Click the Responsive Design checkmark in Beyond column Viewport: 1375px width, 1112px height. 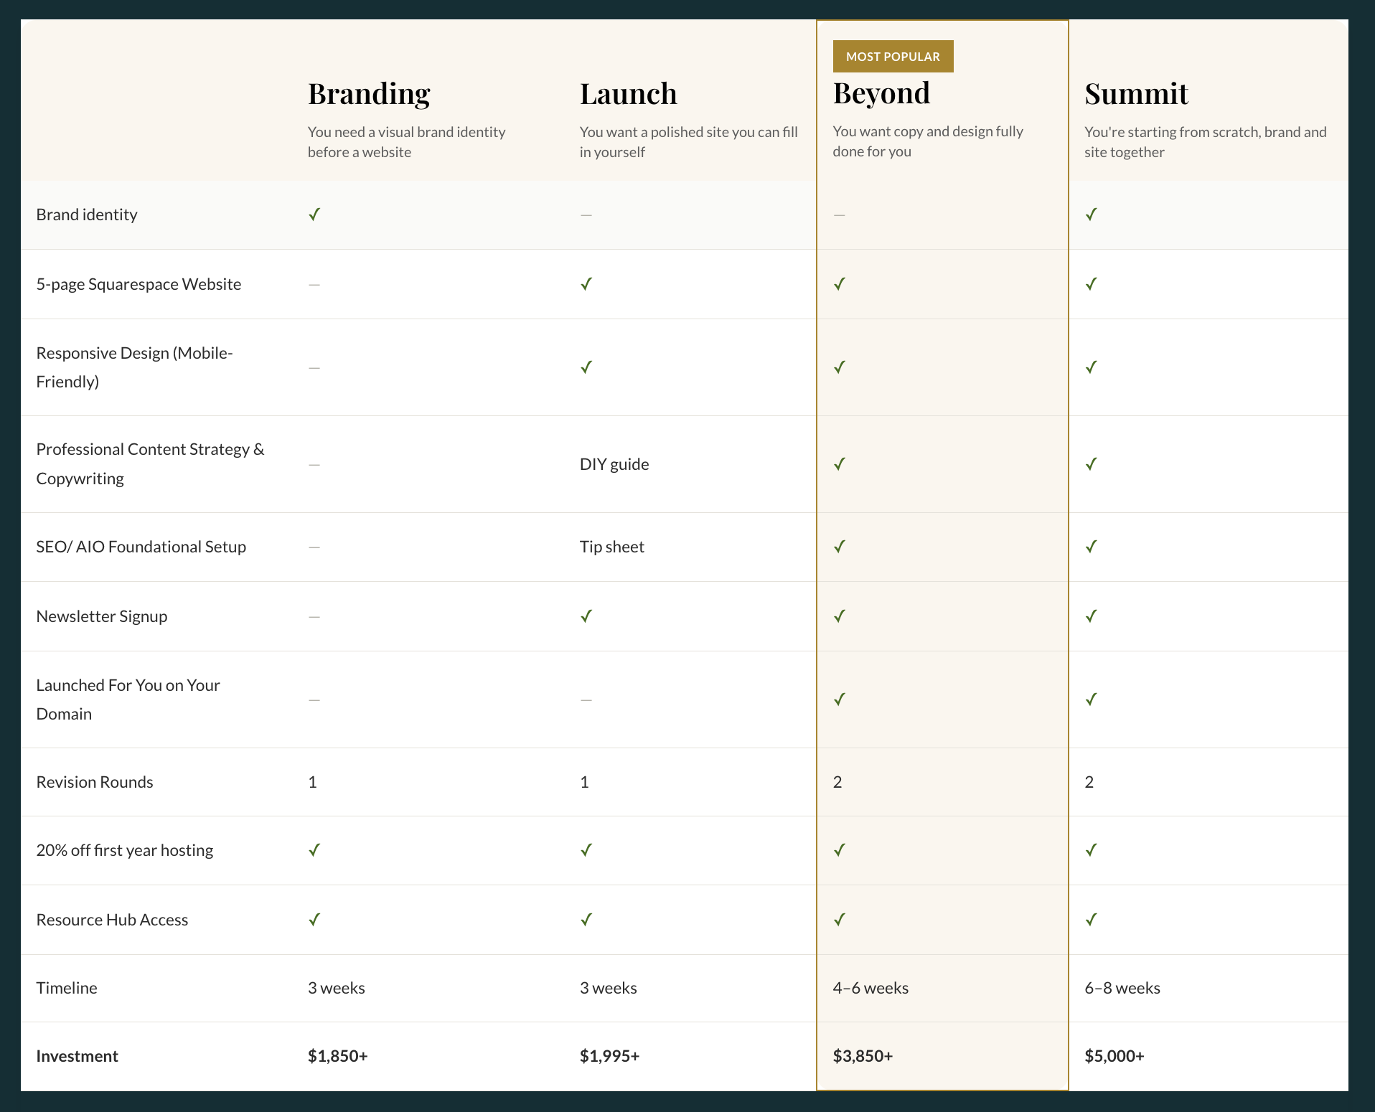click(x=840, y=367)
